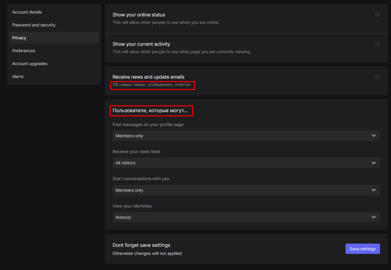Viewport: 391px width, 270px height.
Task: Switch to the Preferences section
Action: pos(24,51)
